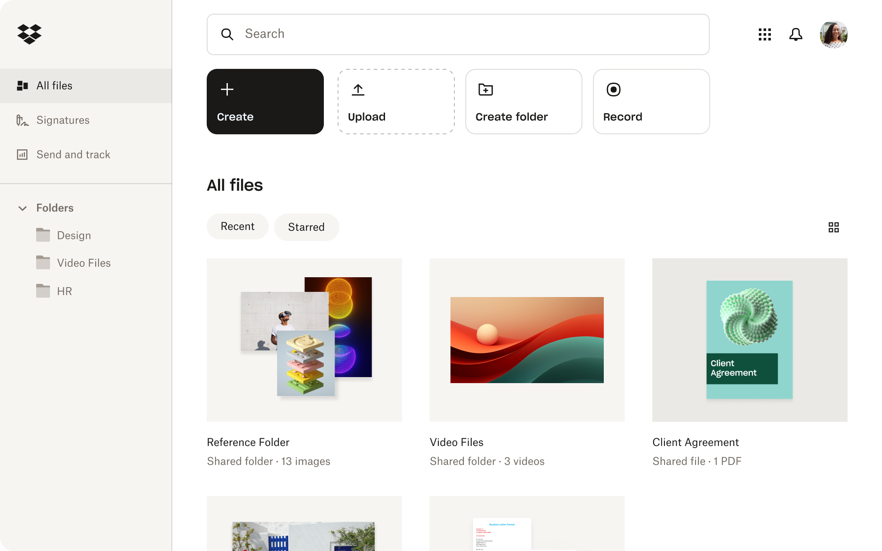Viewport: 882px width, 551px height.
Task: Click the Dropbox logo icon
Action: [29, 34]
